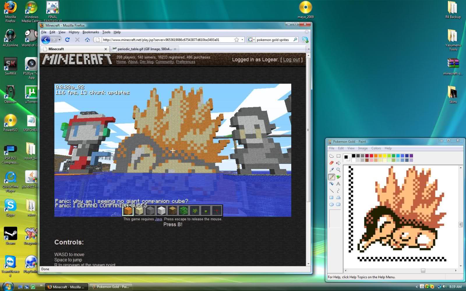The image size is (466, 291).
Task: Open the Colors menu in Paint
Action: coord(376,148)
